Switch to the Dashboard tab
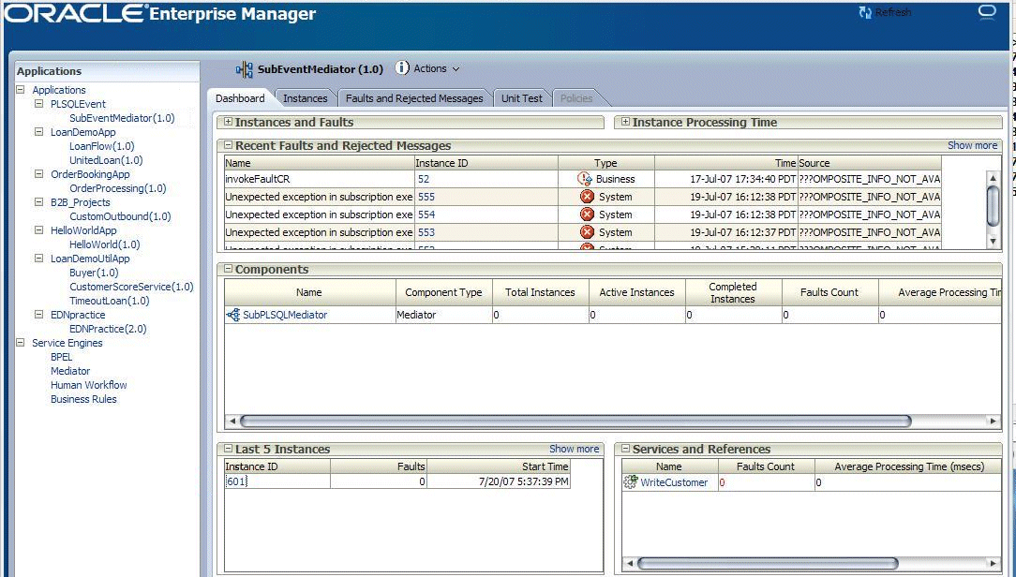This screenshot has width=1016, height=577. [x=240, y=98]
